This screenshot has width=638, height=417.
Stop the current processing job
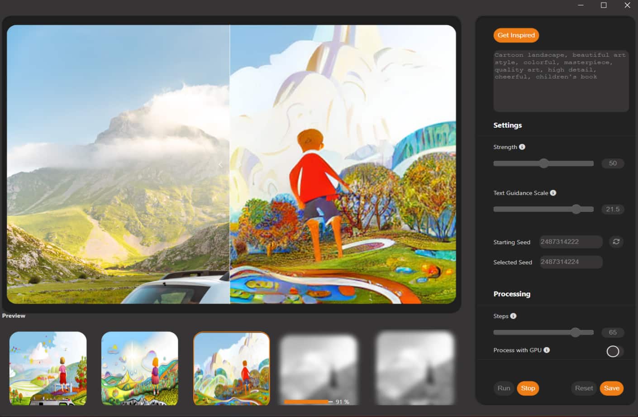[x=528, y=388]
